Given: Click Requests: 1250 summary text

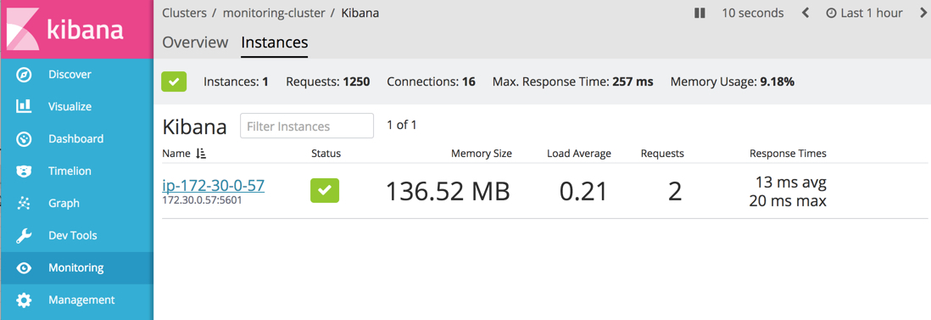Looking at the screenshot, I should 328,82.
